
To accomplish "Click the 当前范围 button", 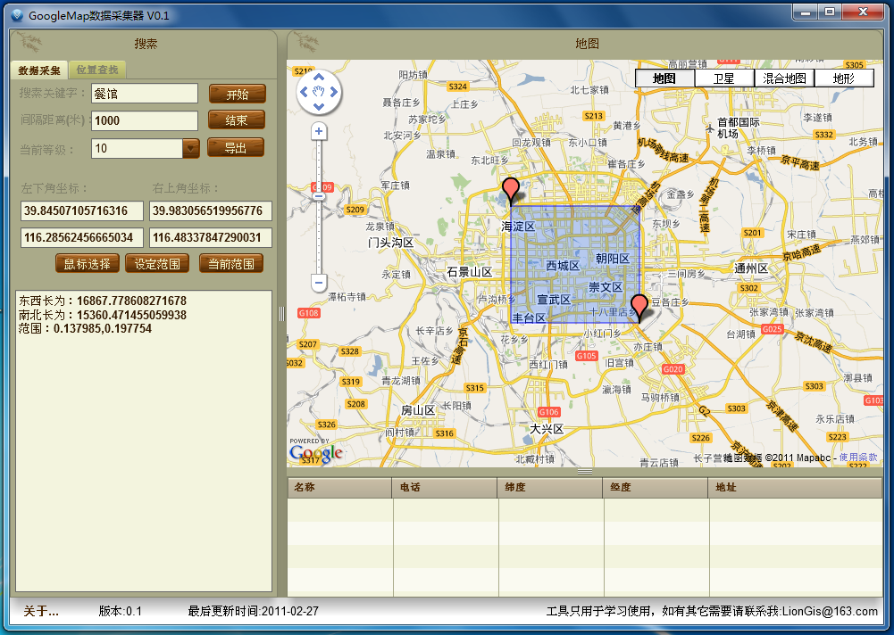I will (231, 264).
